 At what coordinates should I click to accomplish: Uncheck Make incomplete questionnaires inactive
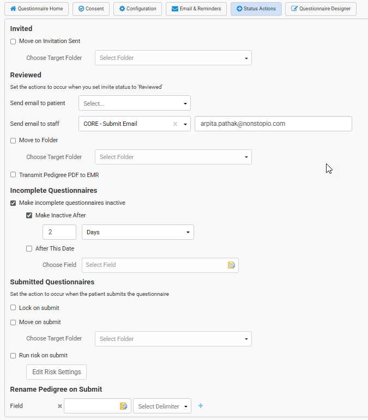pyautogui.click(x=13, y=203)
